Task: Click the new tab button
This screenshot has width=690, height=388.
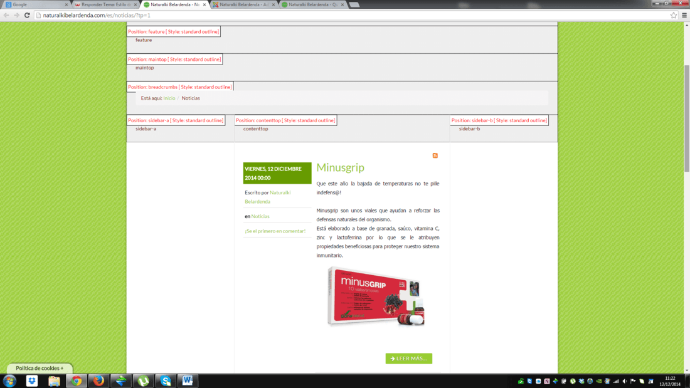Action: [x=354, y=4]
